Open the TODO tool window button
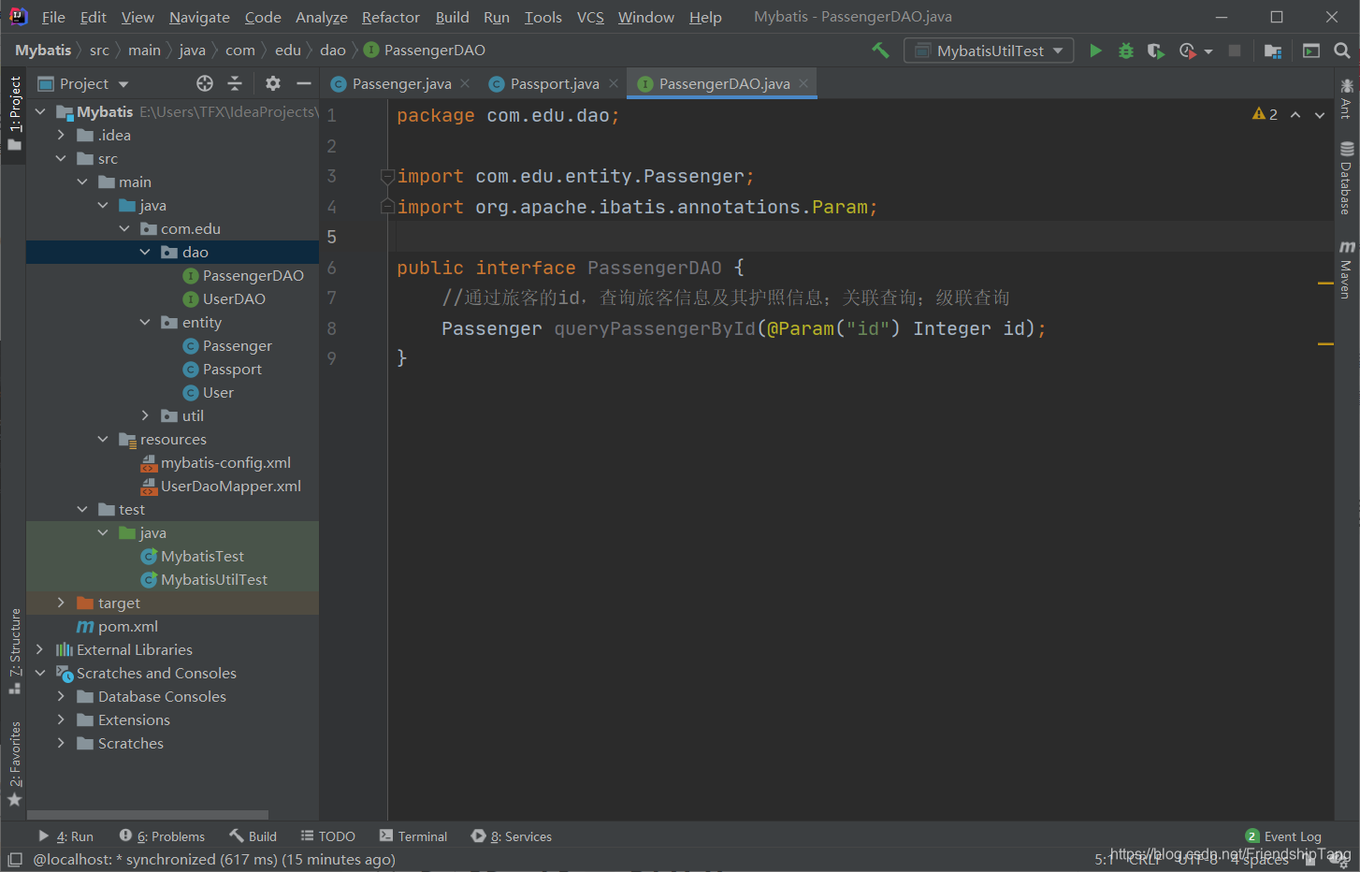The image size is (1360, 872). click(328, 836)
